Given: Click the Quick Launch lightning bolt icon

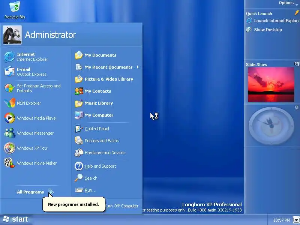Looking at the screenshot, I should [x=297, y=13].
